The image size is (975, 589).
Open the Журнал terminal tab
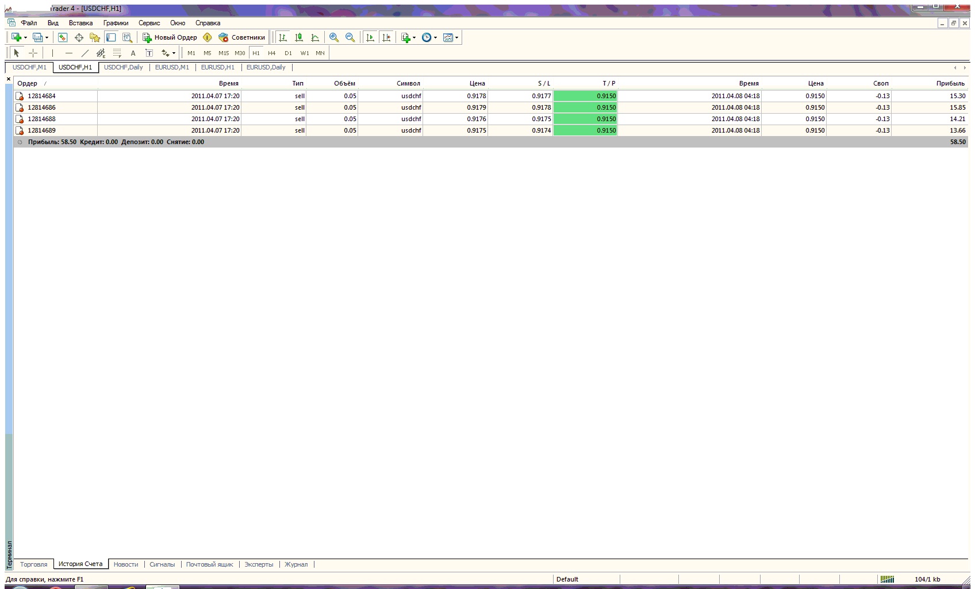[296, 564]
